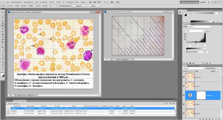
Task: Reset the Levels adjustment to defaults
Action: pos(207,63)
